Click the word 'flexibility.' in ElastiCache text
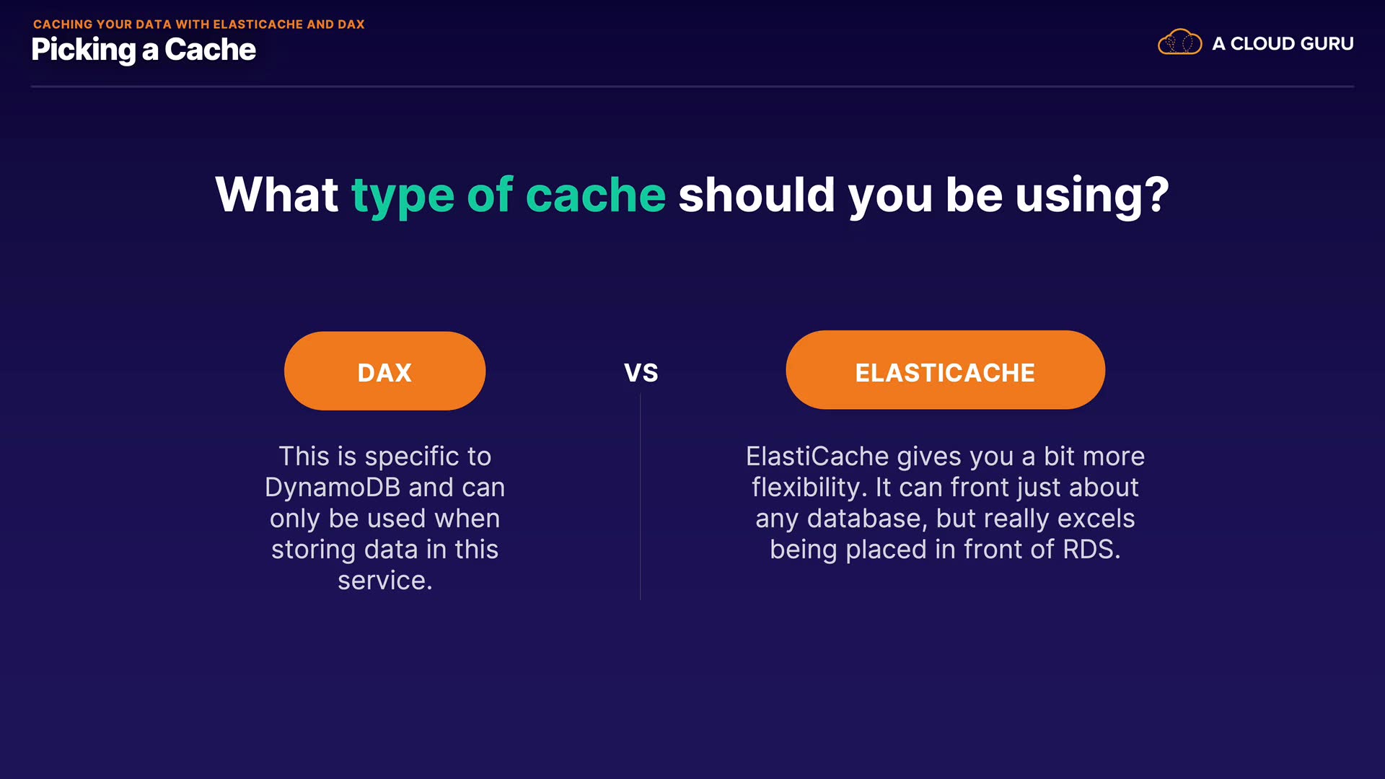The image size is (1385, 779). click(x=809, y=488)
